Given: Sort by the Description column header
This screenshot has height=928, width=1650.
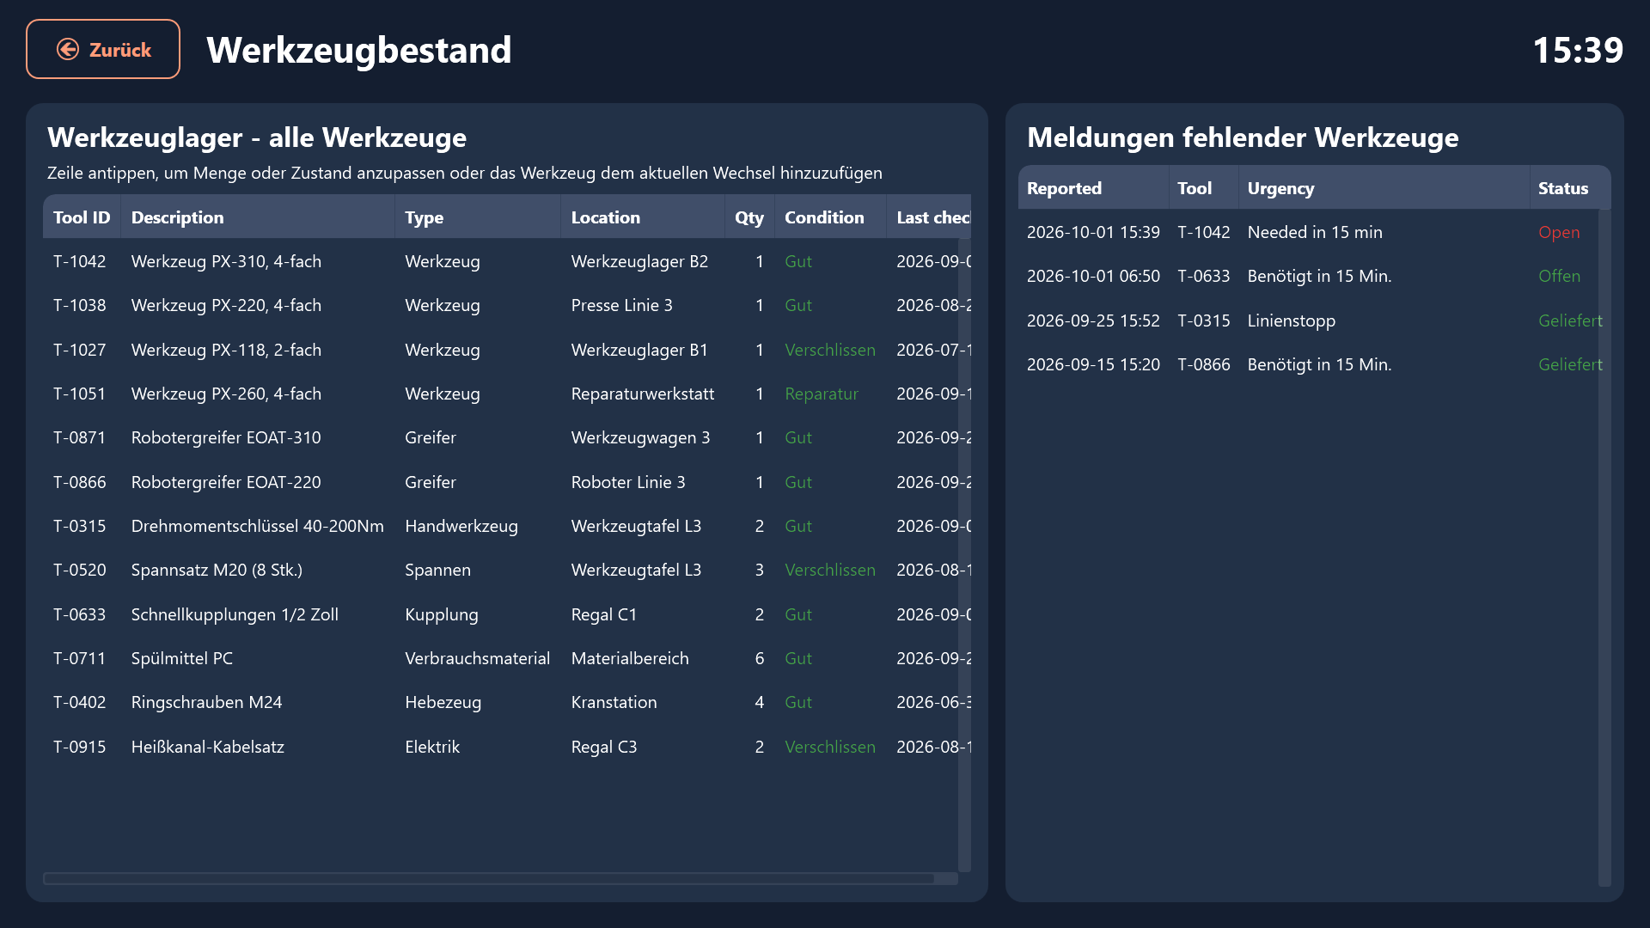Looking at the screenshot, I should point(258,217).
